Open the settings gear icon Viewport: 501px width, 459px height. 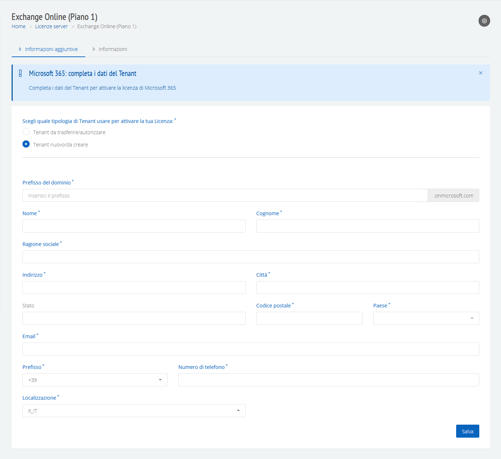[x=484, y=21]
